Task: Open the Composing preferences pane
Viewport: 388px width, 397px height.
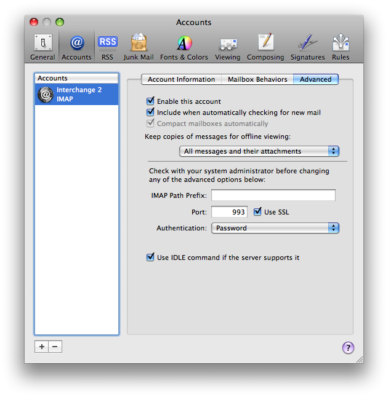Action: (265, 47)
